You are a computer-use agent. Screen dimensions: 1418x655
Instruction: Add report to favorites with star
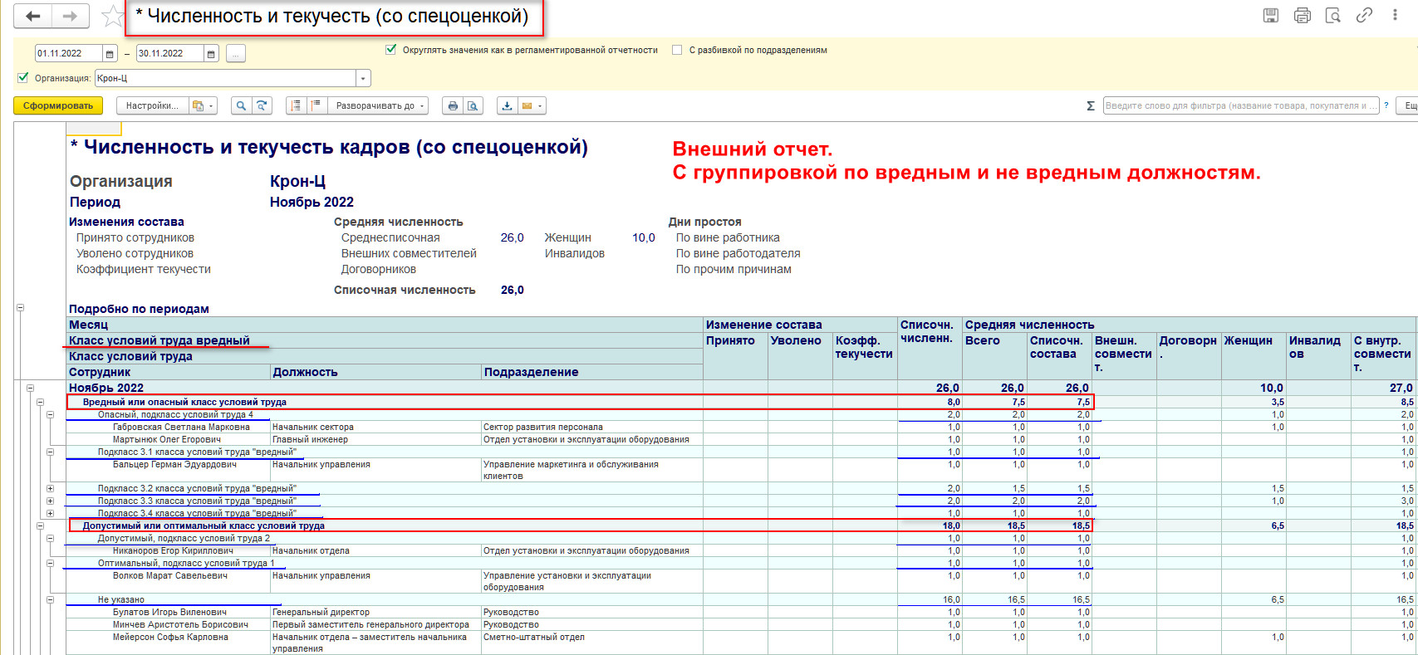click(112, 16)
